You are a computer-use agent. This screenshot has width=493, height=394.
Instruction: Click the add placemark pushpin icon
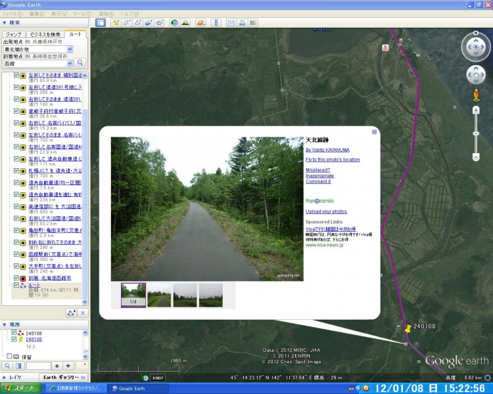pos(116,22)
